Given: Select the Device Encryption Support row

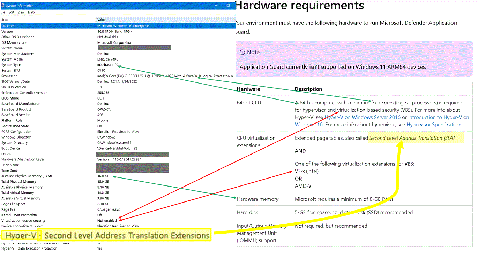Looking at the screenshot, I should point(118,226).
